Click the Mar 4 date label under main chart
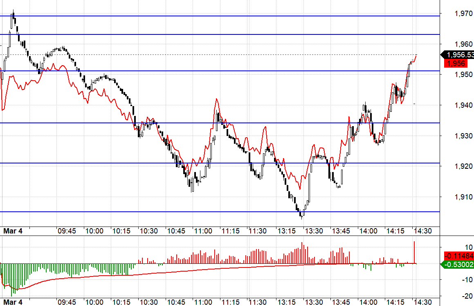Screen dimensions: 474x306 (13, 231)
